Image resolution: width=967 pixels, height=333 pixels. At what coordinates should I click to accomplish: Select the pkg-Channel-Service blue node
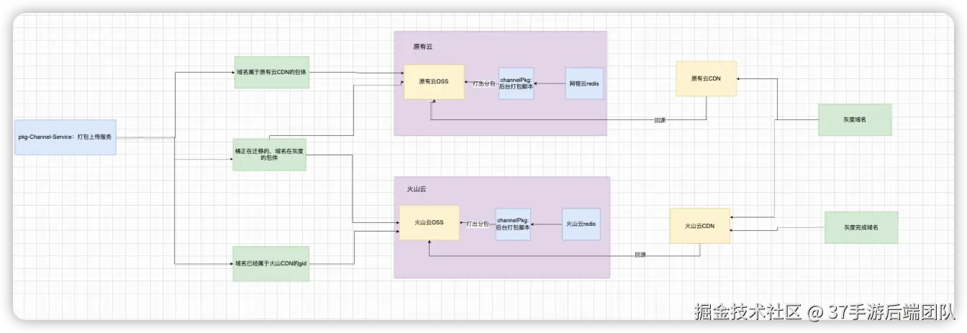pyautogui.click(x=65, y=137)
